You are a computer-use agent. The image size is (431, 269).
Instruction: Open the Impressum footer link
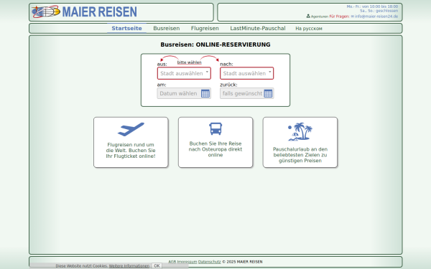pos(187,262)
